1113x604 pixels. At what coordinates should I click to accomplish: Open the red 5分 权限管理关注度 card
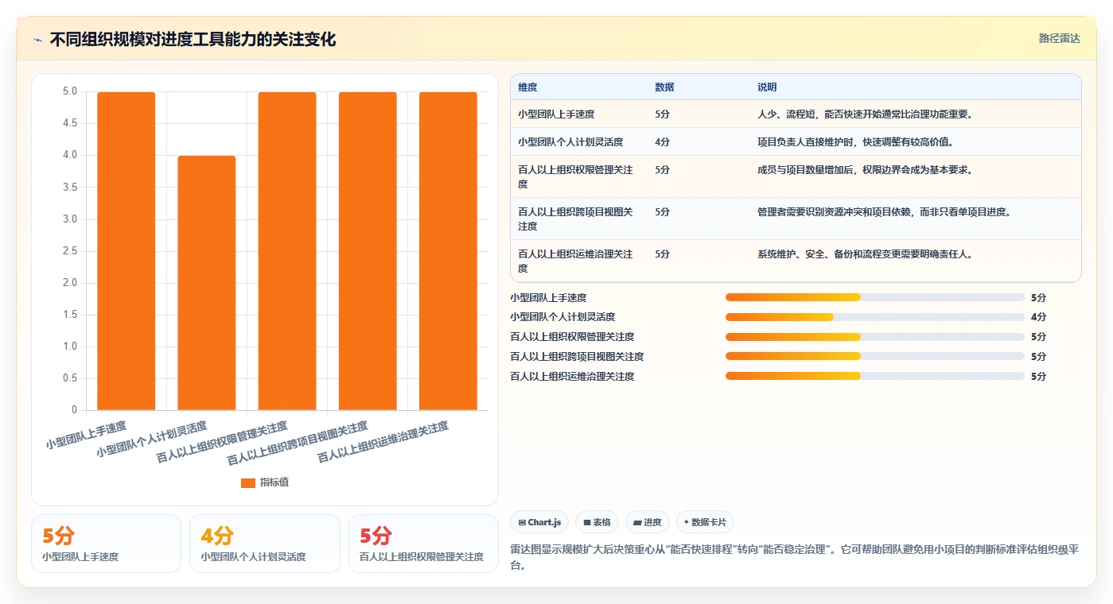[423, 544]
